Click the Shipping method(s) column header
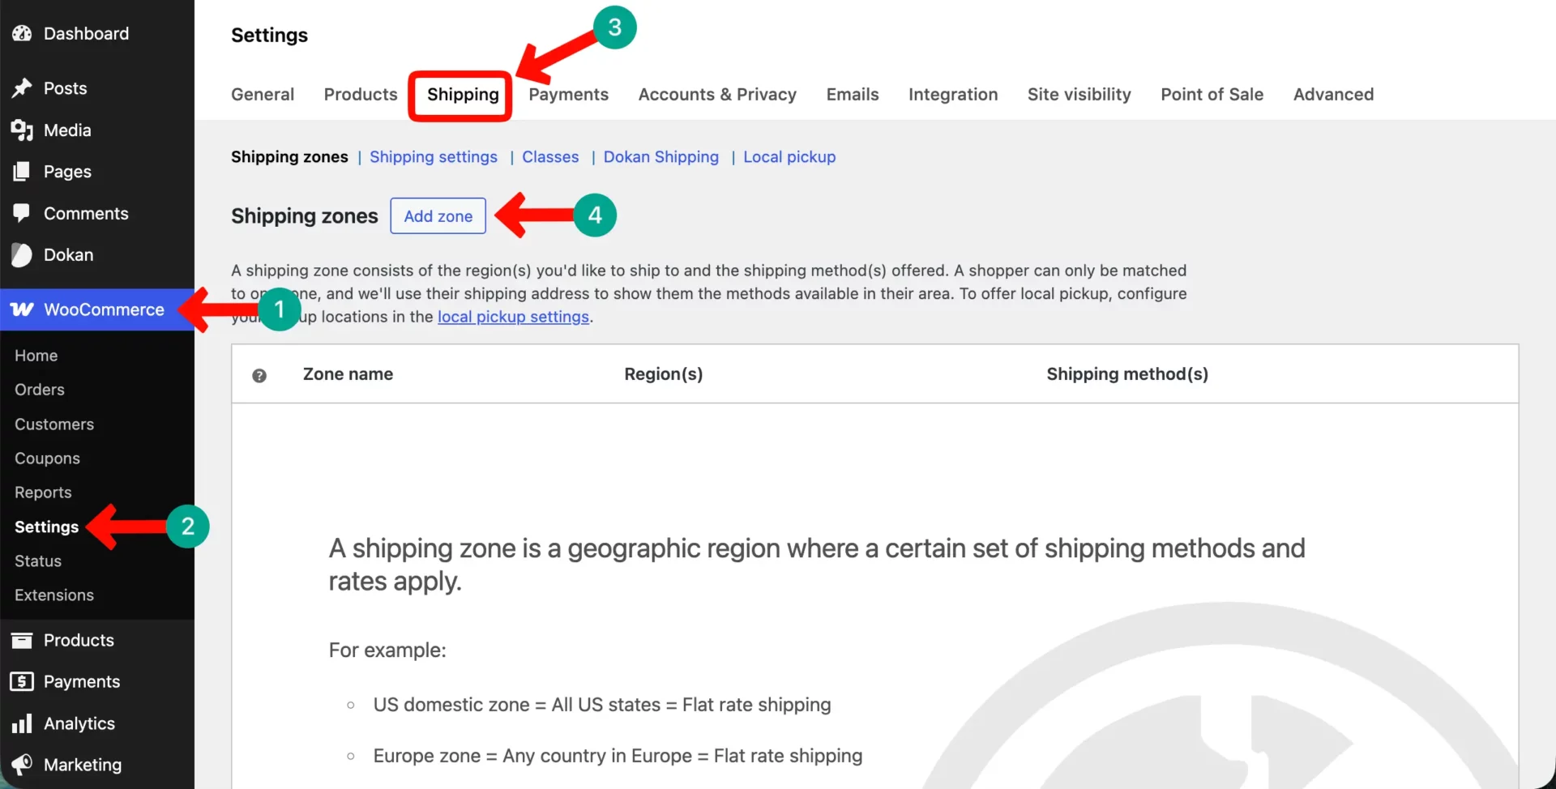Screen dimensions: 1556x789 (1126, 374)
